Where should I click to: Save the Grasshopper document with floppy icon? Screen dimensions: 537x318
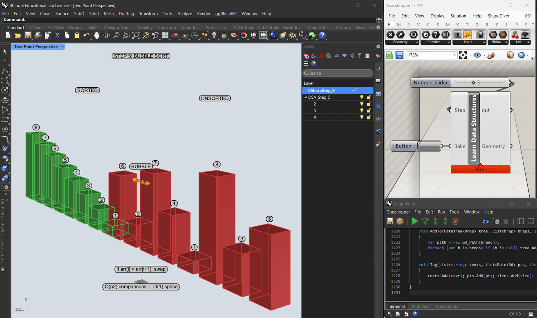coord(399,55)
